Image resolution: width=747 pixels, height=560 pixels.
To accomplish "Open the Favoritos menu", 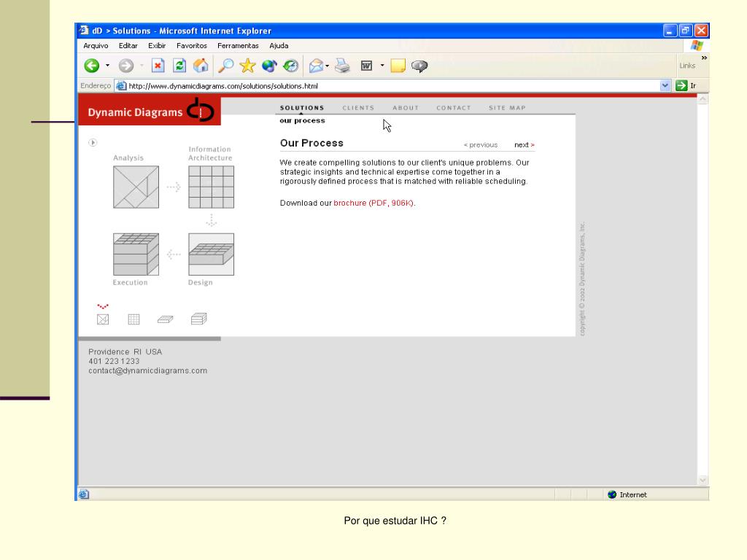I will (192, 46).
